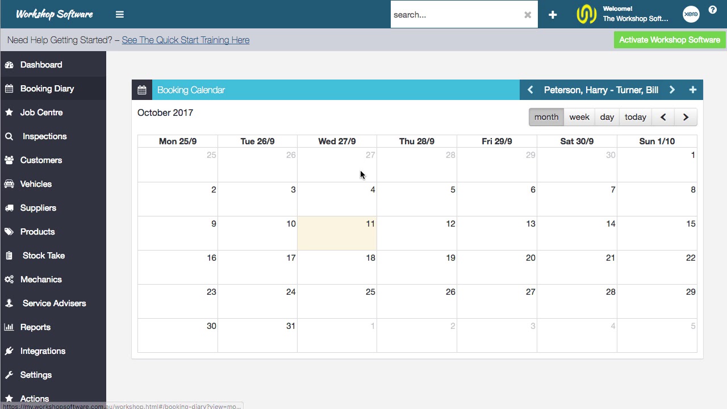Open the Quick Start Training link

click(185, 40)
